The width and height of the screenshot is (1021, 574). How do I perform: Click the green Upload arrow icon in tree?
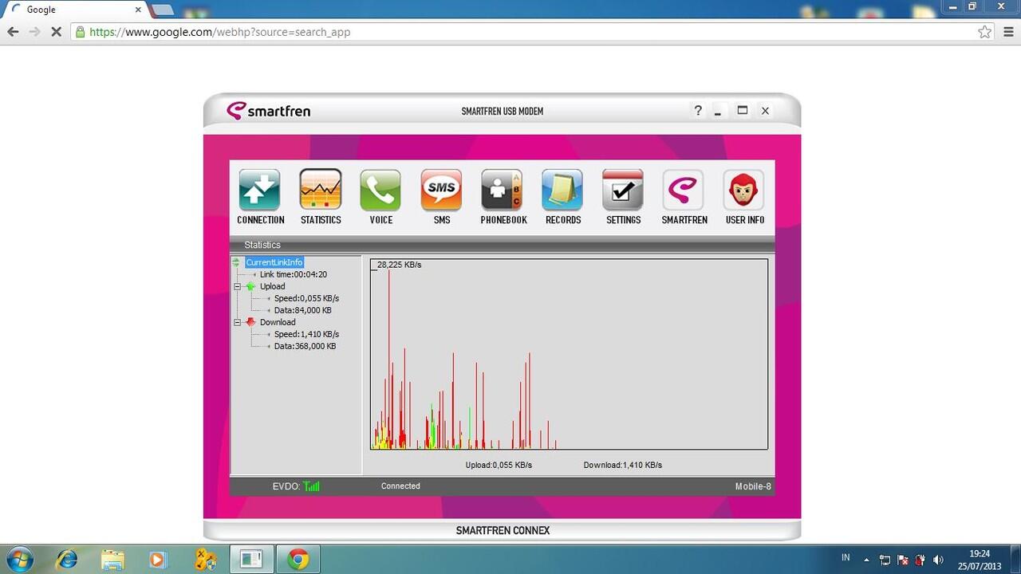(x=250, y=286)
